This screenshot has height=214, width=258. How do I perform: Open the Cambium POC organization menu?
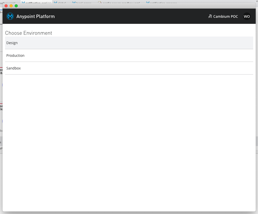pos(225,16)
